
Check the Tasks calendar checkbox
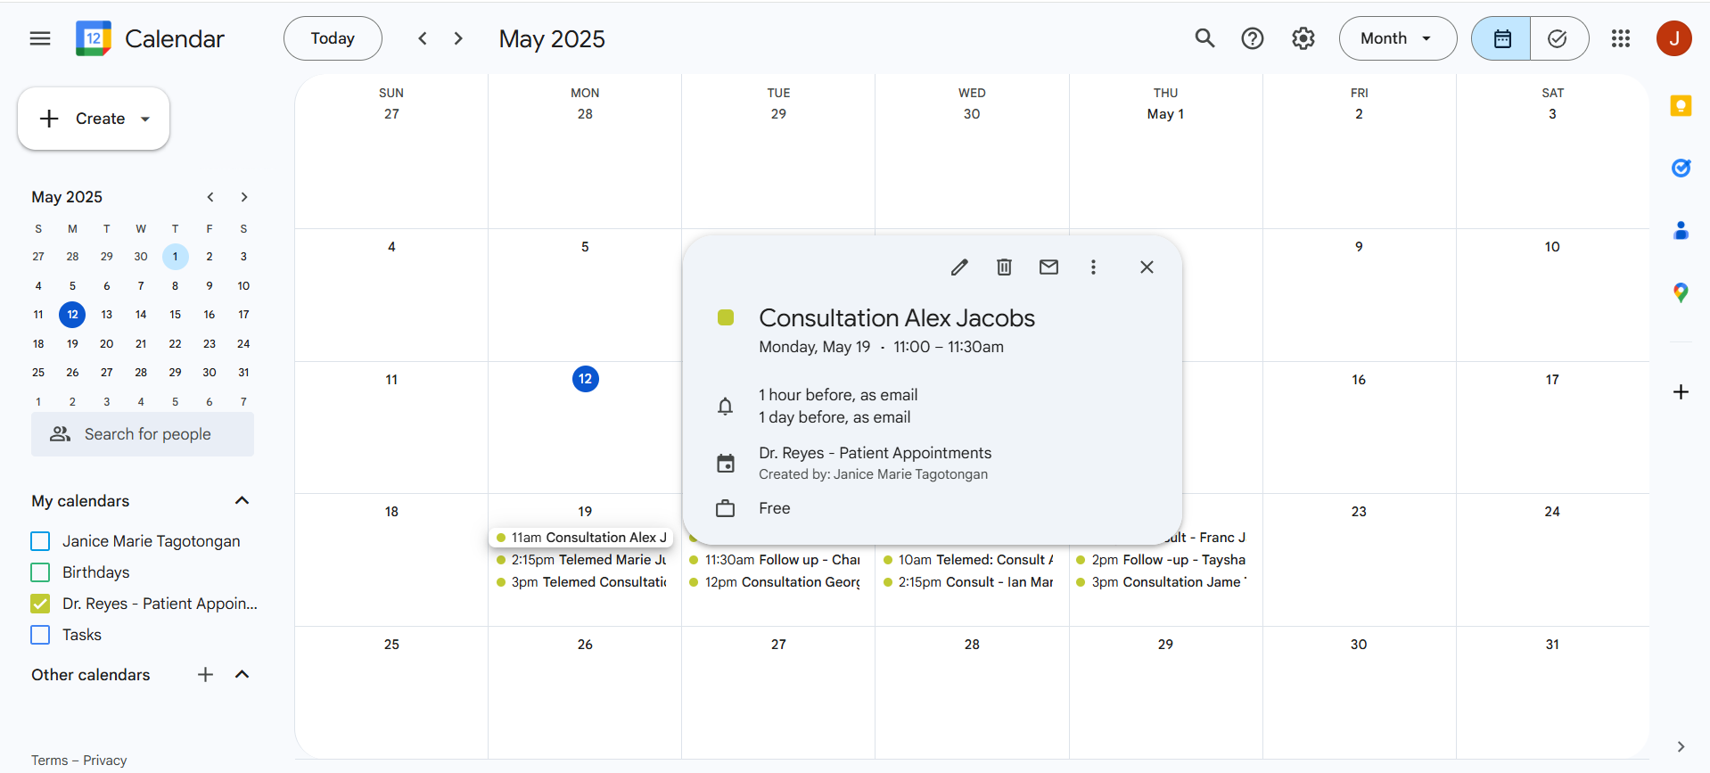pos(40,635)
